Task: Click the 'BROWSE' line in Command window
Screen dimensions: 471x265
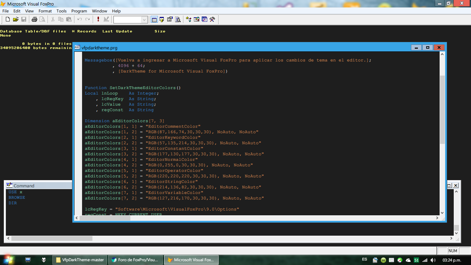Action: click(17, 197)
